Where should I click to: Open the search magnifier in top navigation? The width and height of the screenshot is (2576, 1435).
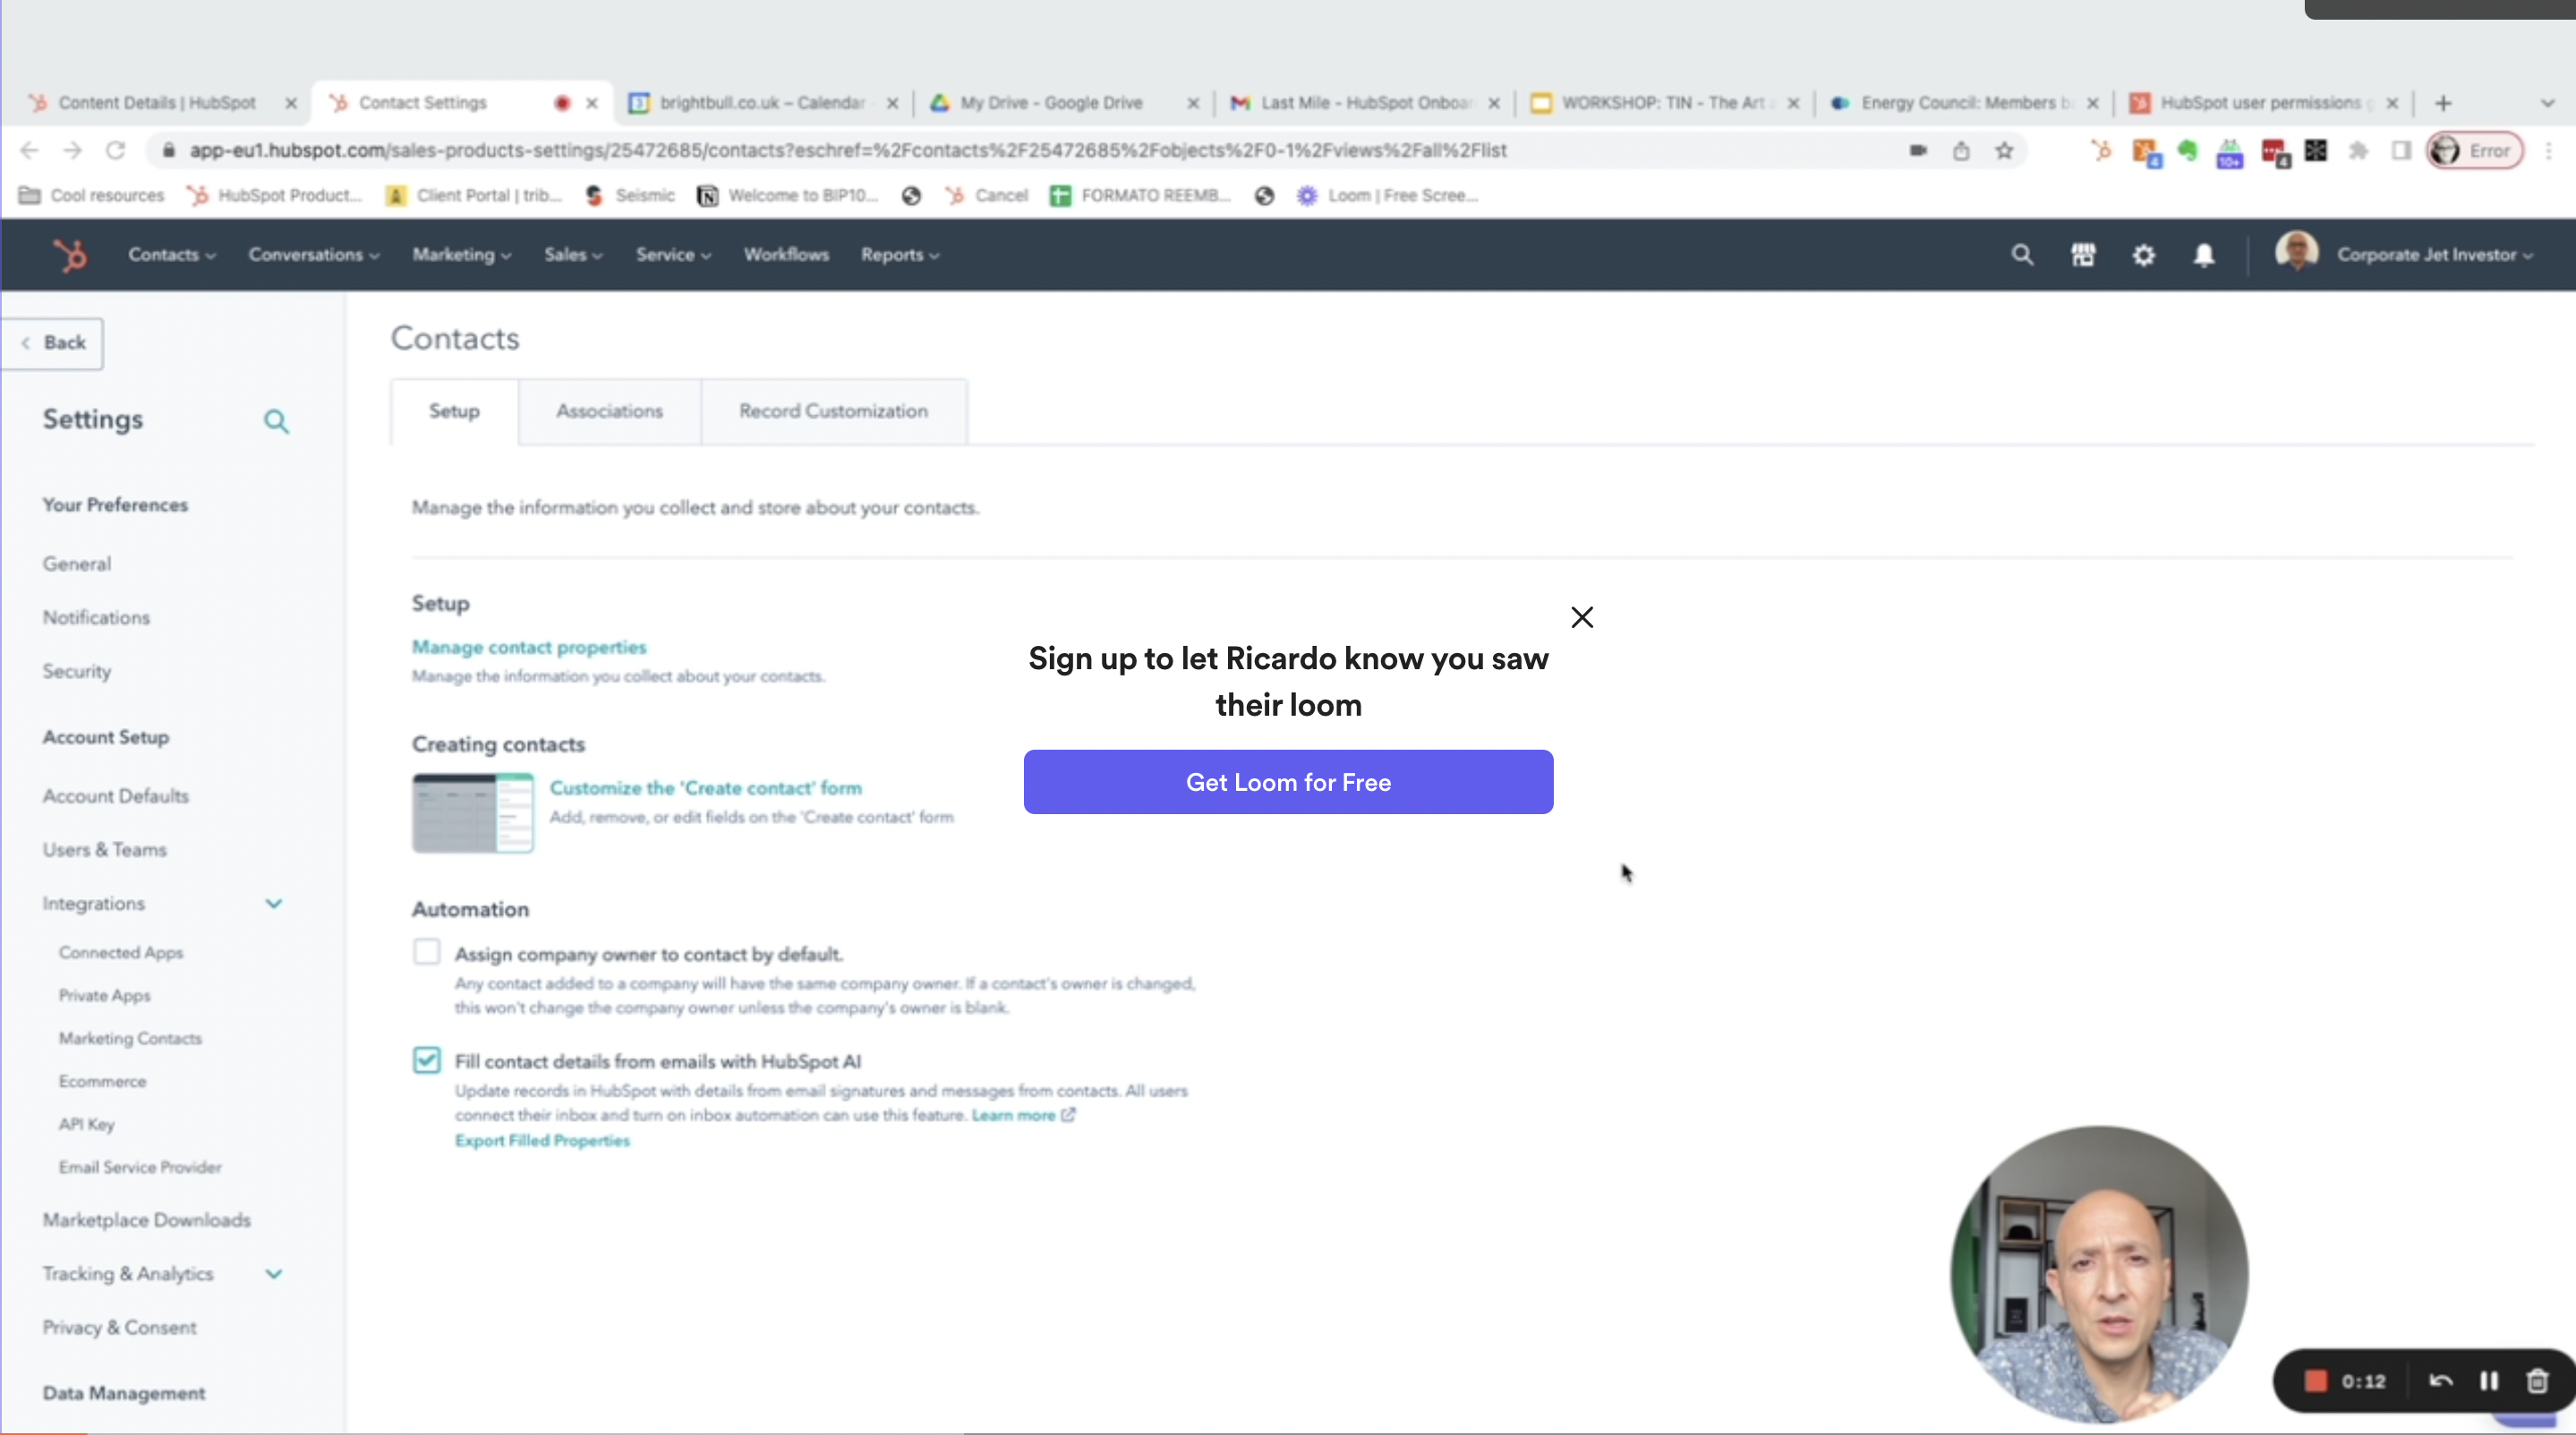[x=2022, y=255]
